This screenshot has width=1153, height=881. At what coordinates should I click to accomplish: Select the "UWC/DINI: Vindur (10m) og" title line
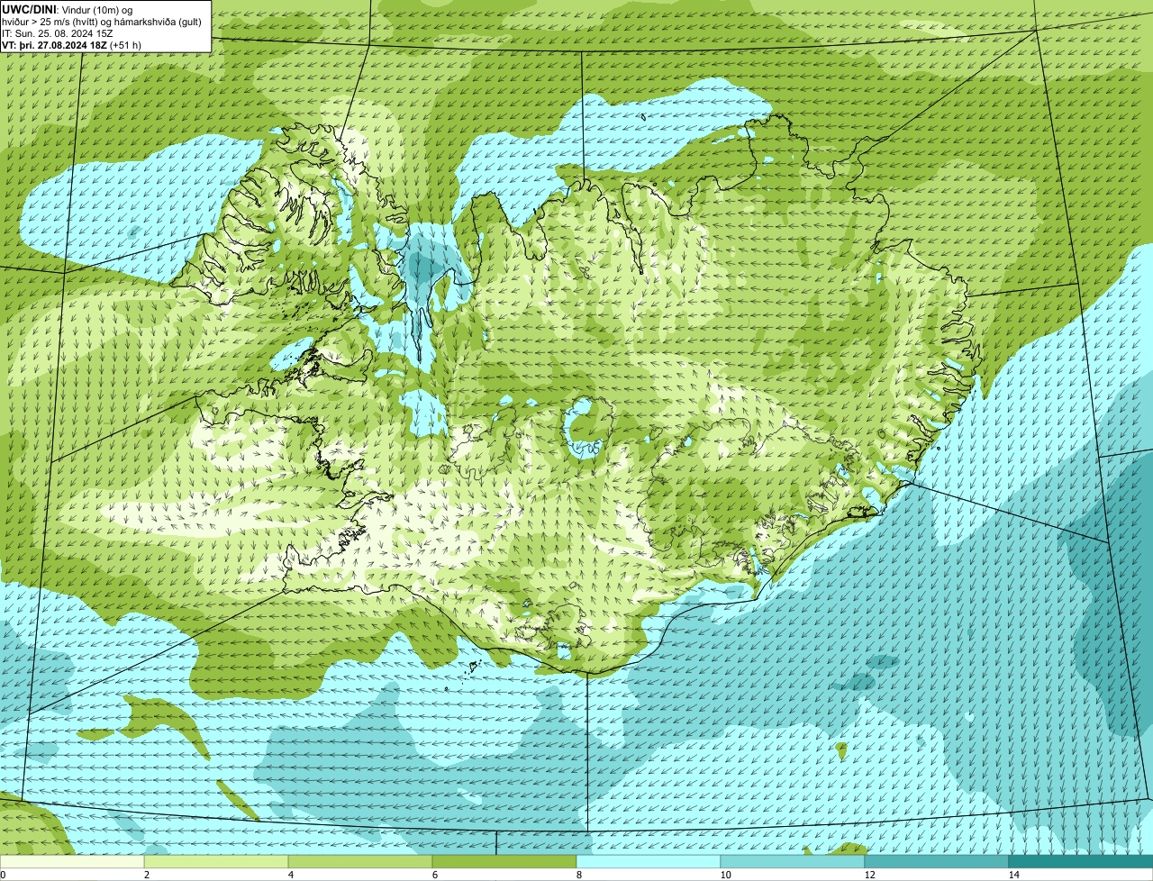(x=67, y=9)
